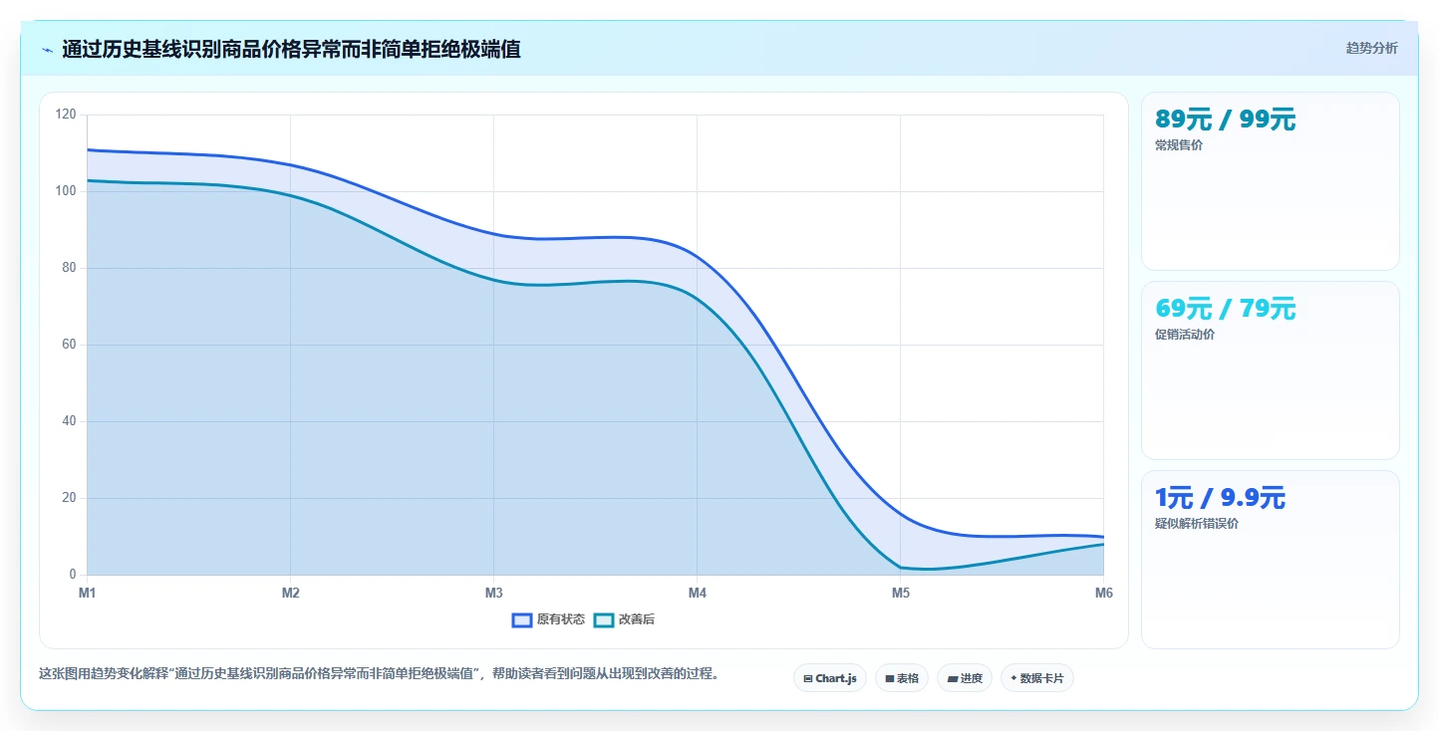Click the 进度 tag chip
This screenshot has height=731, width=1439.
(965, 678)
